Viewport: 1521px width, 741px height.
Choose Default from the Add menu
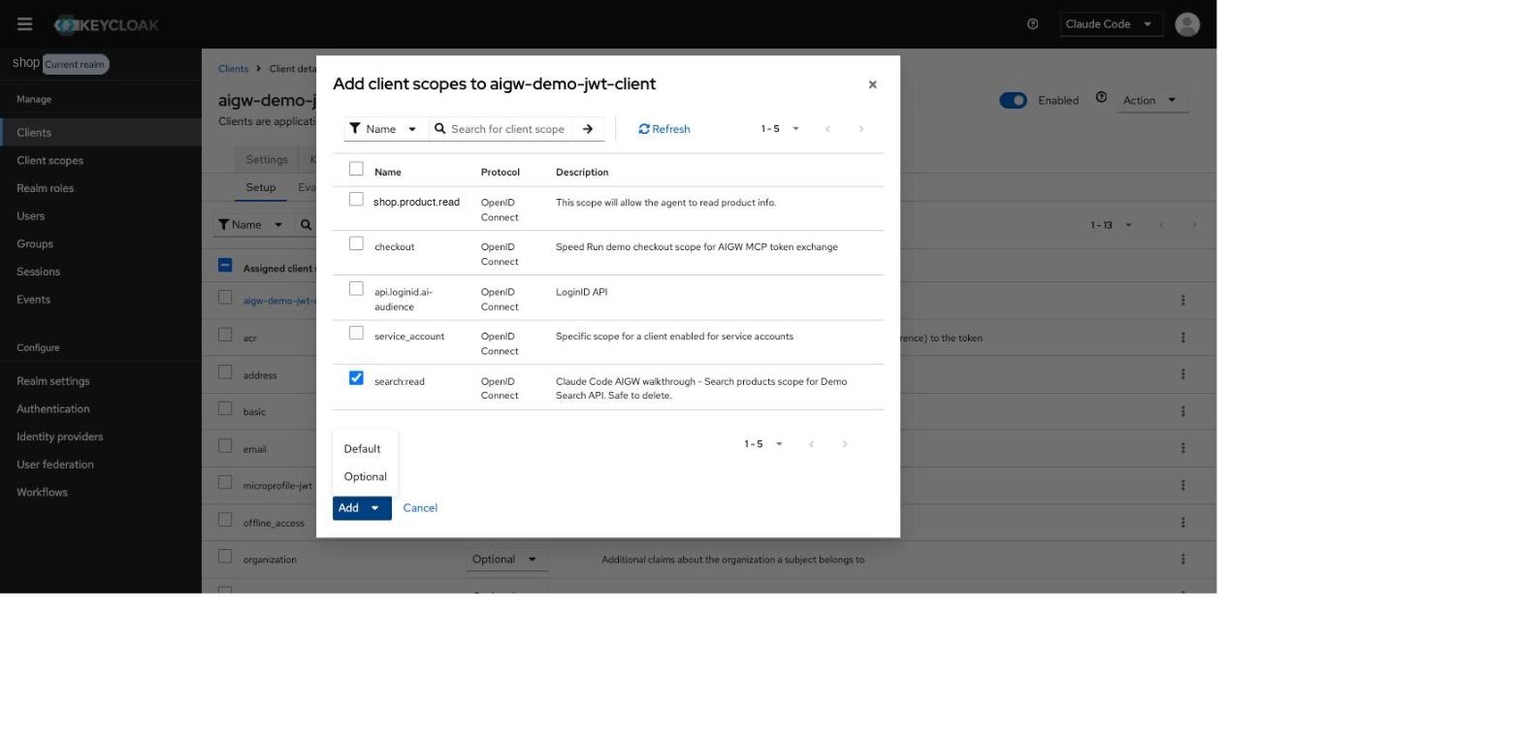tap(365, 448)
